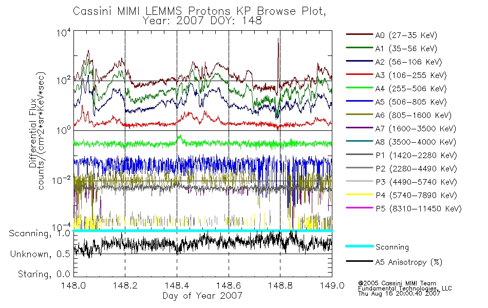Image resolution: width=488 pixels, height=308 pixels.
Task: Click the plot title Cassini MIMI LEMMS Protons
Action: 199,11
